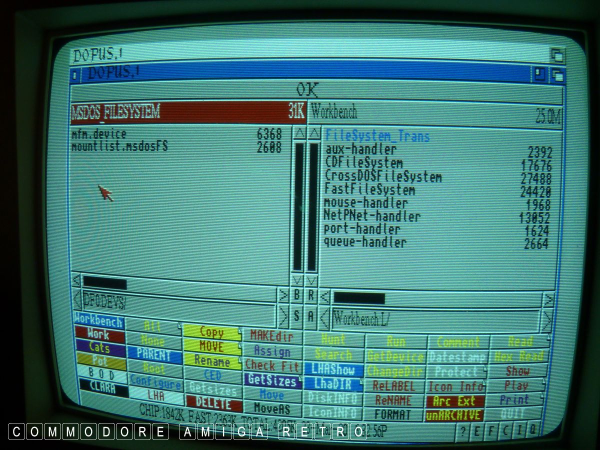The image size is (600, 450).
Task: Click the tiny "C" gadget in the bottom row
Action: coord(505,430)
